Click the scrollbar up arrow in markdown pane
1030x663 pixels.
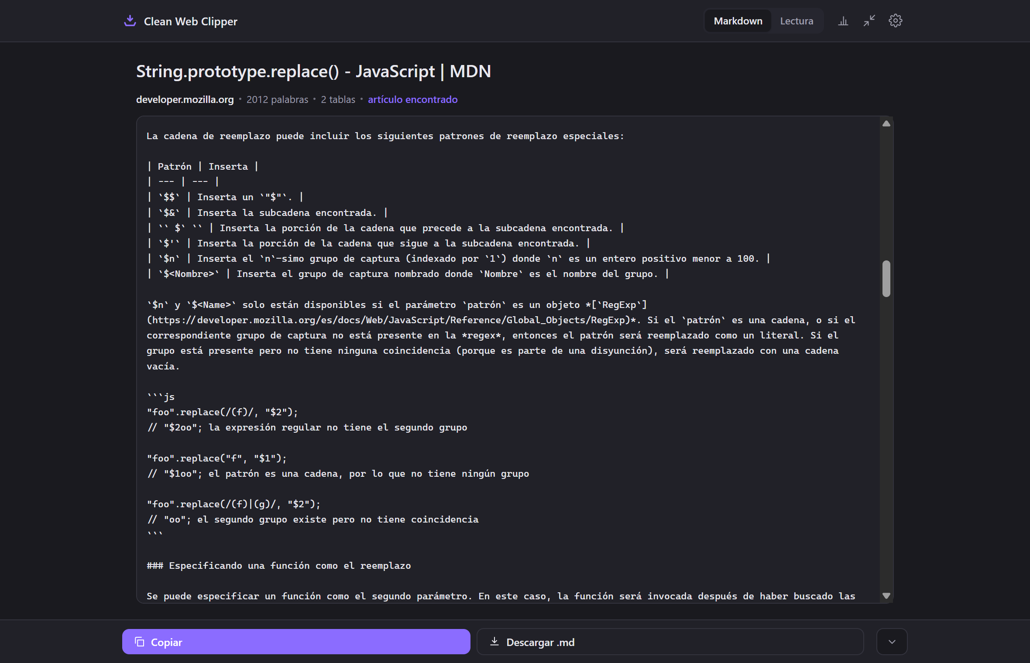click(886, 124)
